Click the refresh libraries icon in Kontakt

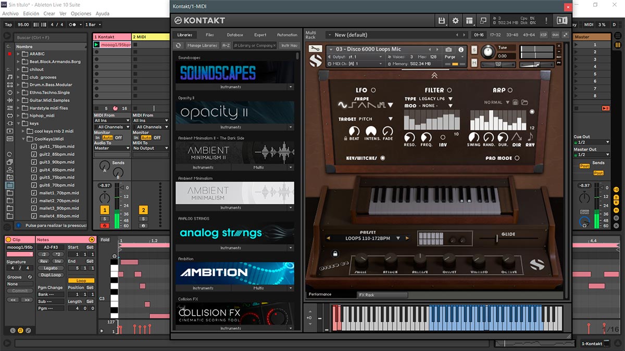point(179,46)
